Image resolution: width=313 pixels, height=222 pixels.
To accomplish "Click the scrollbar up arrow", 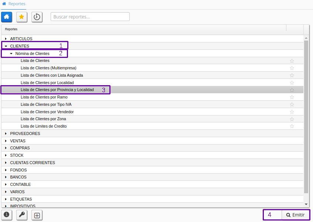I will coord(306,38).
